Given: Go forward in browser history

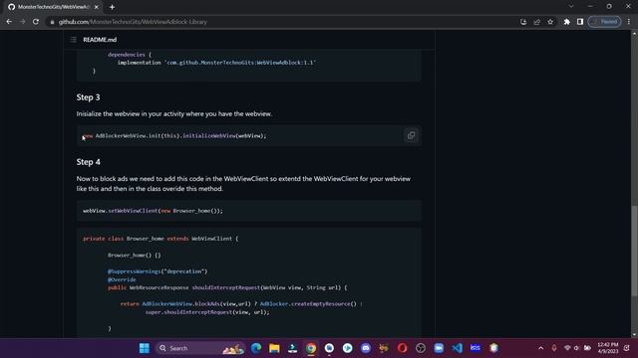Looking at the screenshot, I should point(22,22).
